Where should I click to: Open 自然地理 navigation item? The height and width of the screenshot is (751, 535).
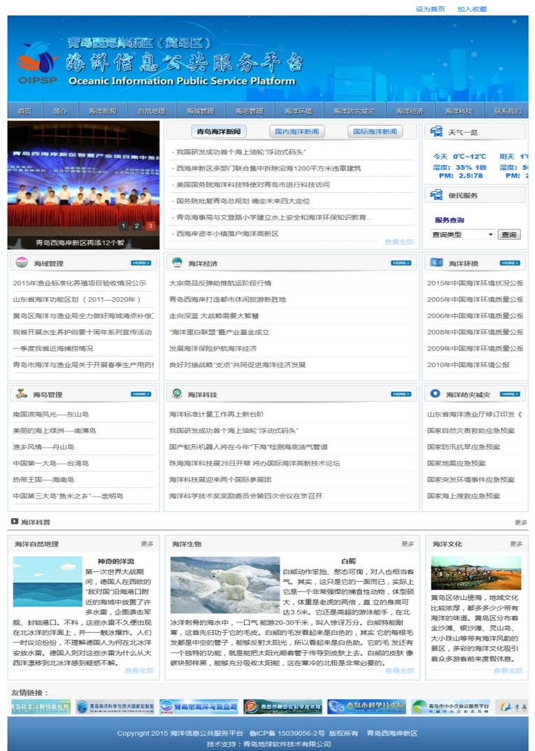[151, 111]
